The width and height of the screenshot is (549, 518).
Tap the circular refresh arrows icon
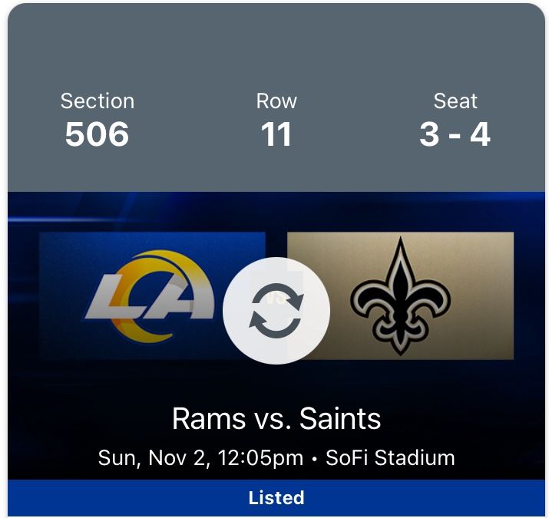click(x=276, y=311)
